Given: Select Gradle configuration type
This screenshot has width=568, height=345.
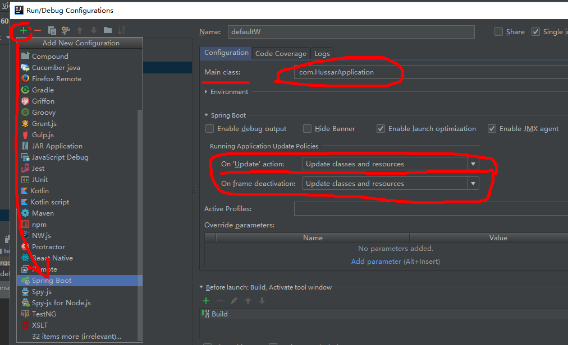Looking at the screenshot, I should coord(80,90).
